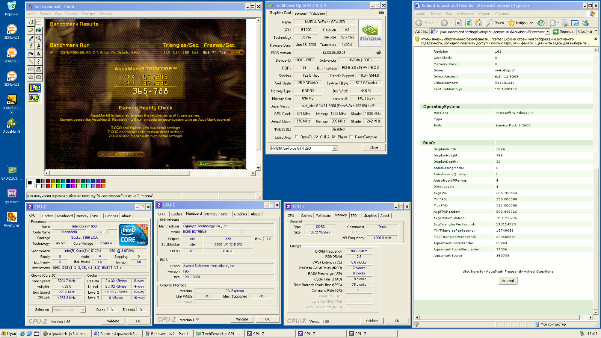Switch to the Validation tab in GPU-Z
Image resolution: width=601 pixels, height=338 pixels.
317,13
